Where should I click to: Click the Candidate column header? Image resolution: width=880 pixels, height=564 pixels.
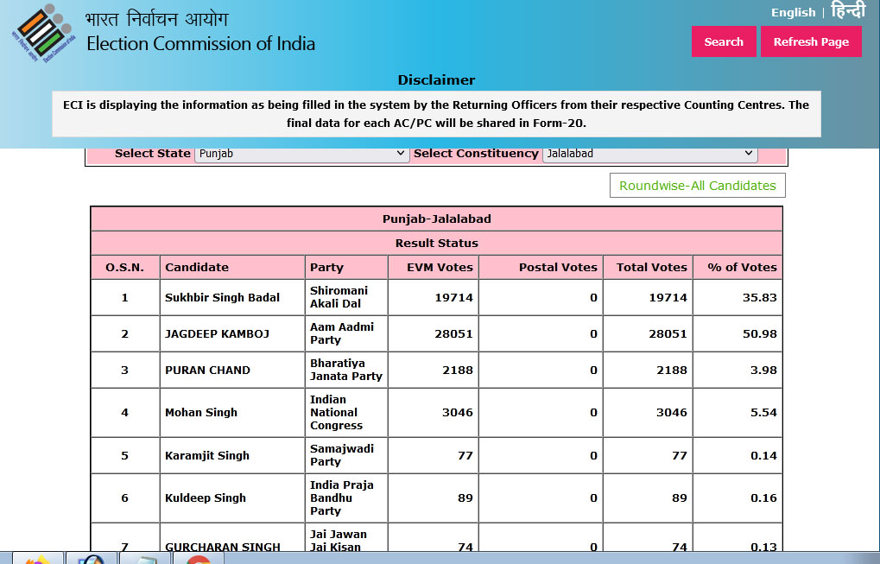[232, 267]
